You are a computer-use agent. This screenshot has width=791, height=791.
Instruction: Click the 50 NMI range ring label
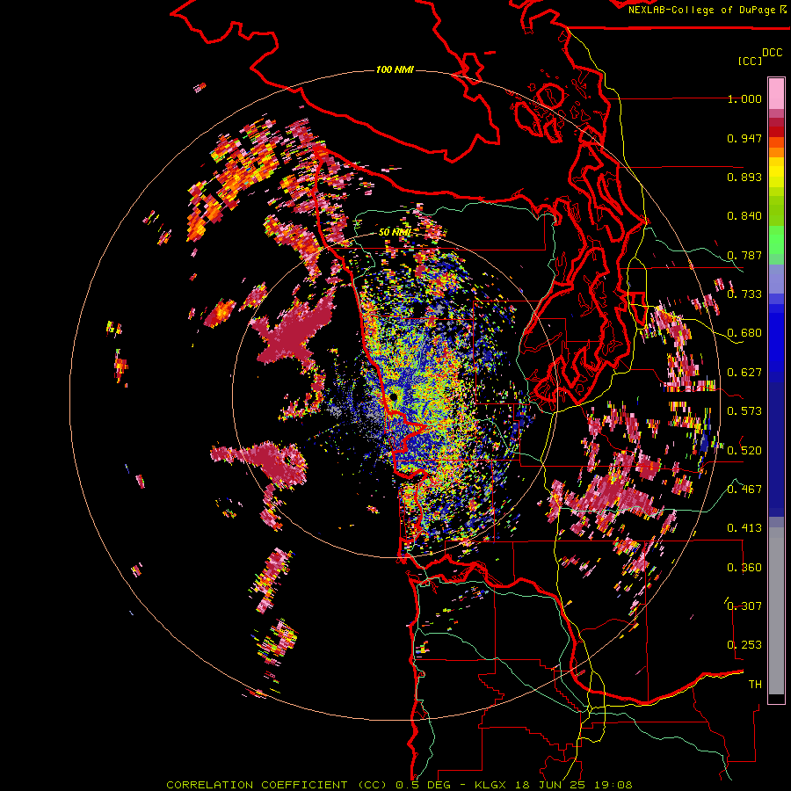click(395, 232)
